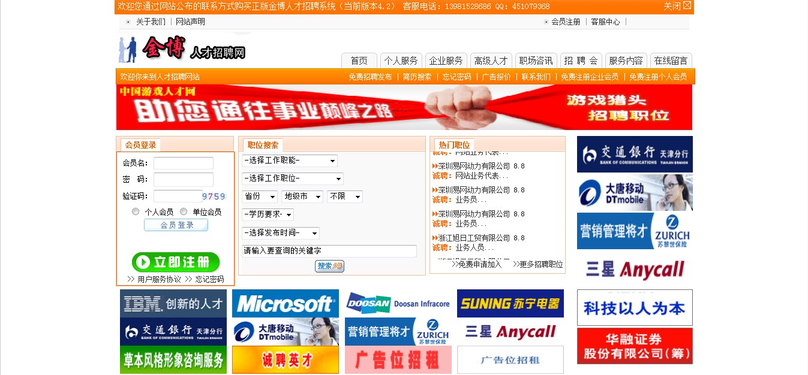
Task: Click the Doosan Infracore logo ad
Action: [x=398, y=304]
